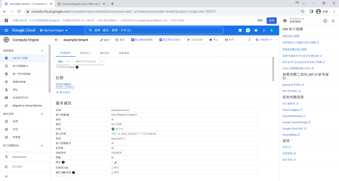Click the search products and resources field

(154, 30)
